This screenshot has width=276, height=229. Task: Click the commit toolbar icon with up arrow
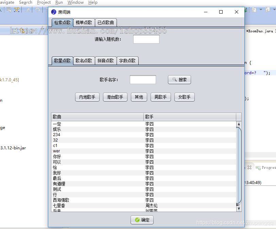point(267,10)
